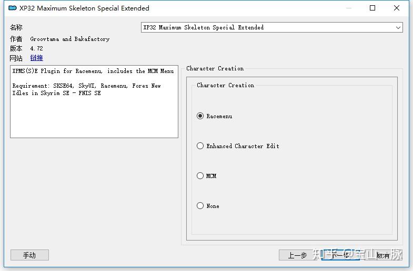
Task: Expand the mod name dropdown arrow
Action: pyautogui.click(x=398, y=27)
